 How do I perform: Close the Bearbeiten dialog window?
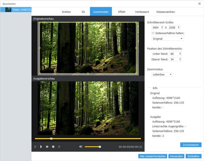click(x=199, y=4)
